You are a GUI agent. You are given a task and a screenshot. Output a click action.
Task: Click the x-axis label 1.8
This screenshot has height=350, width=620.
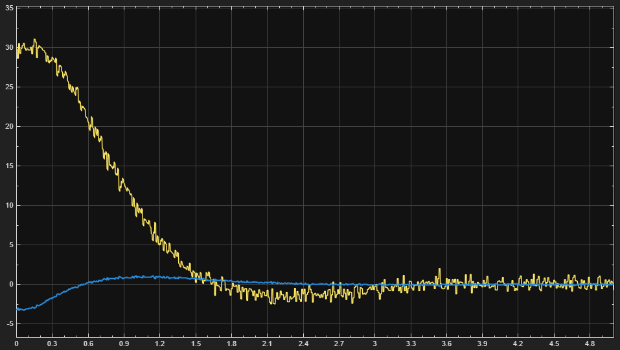click(232, 344)
